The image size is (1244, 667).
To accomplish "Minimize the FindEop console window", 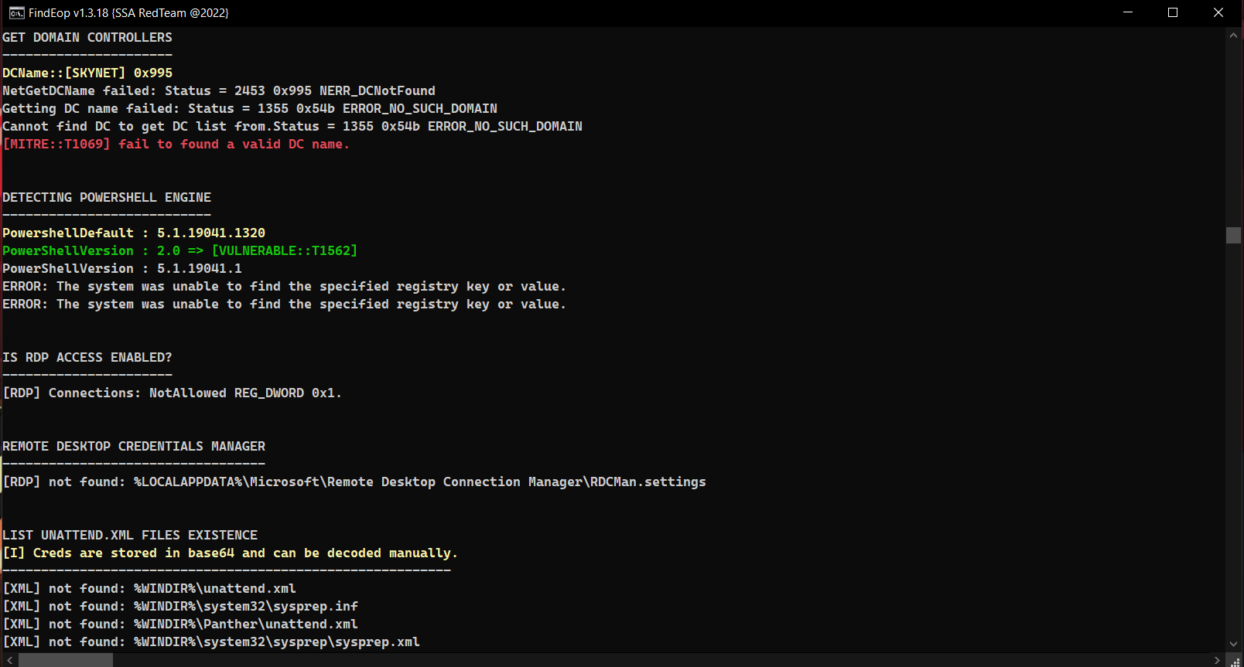I will [1127, 12].
